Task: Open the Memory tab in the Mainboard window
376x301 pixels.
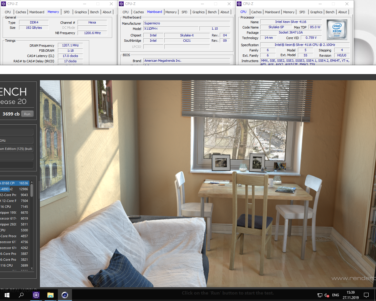Action: pyautogui.click(x=171, y=12)
